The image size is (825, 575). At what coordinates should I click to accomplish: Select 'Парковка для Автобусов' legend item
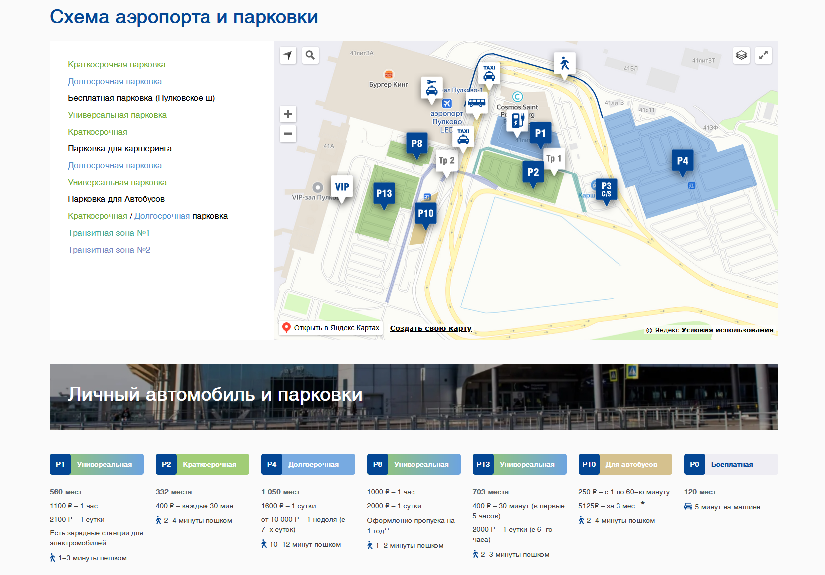116,199
